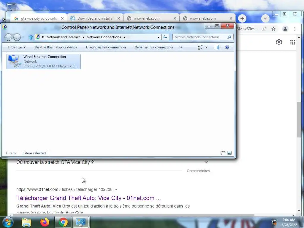Switch to details view in the status bar
Screen dimensions: 304x228
tap(223, 153)
